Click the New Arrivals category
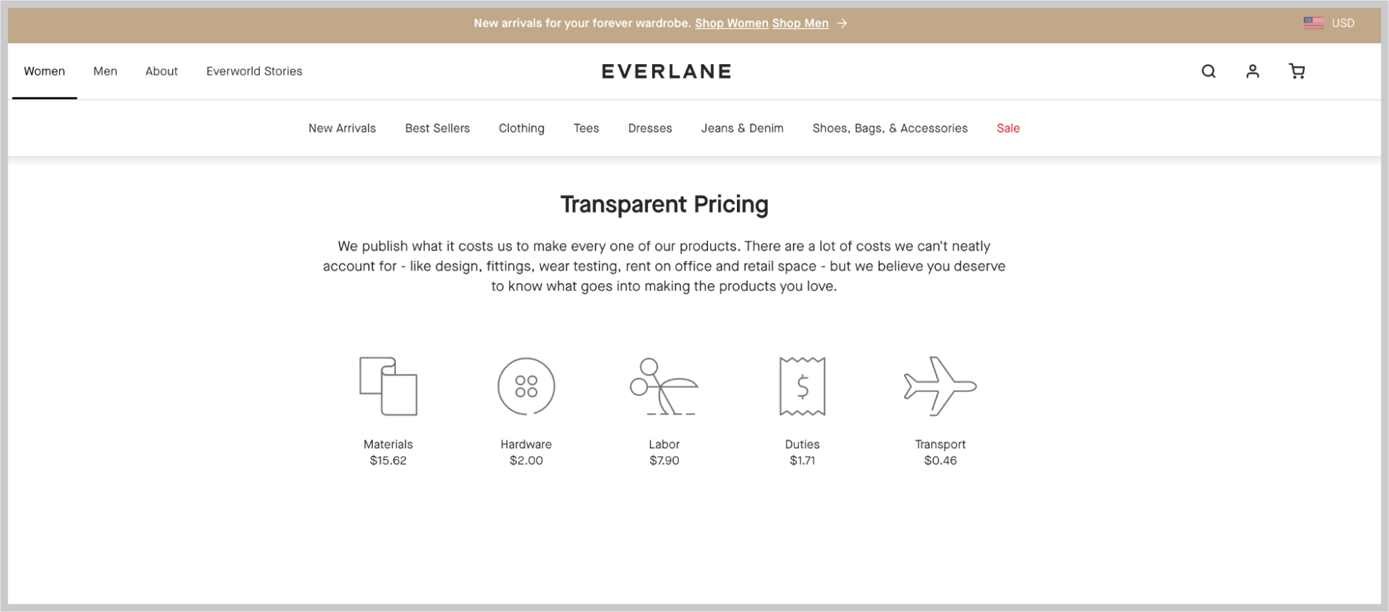1389x612 pixels. pos(342,128)
